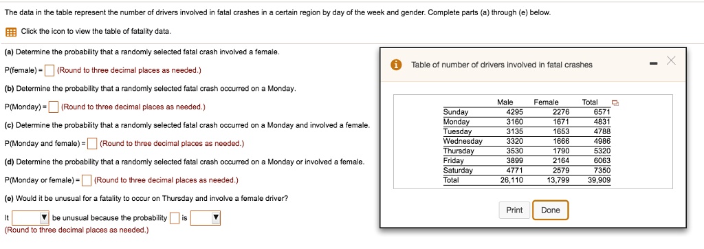This screenshot has height=249, width=704.
Task: Select the Thursday row label
Action: (x=459, y=151)
